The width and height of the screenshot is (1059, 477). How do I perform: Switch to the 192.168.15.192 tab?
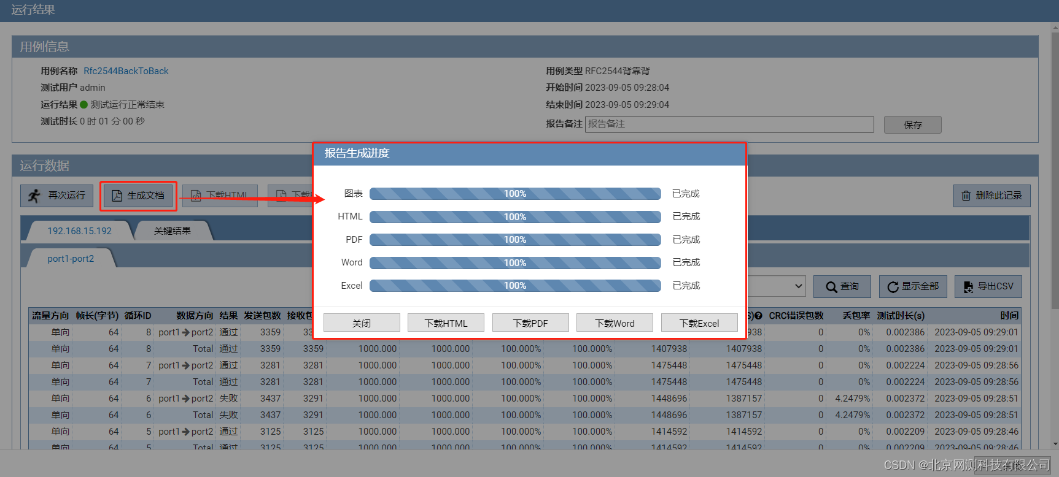(x=80, y=231)
